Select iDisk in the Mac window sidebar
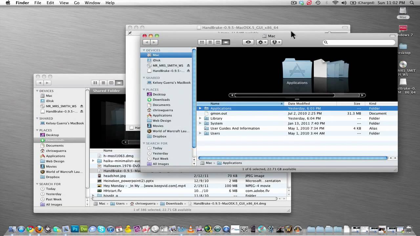Image resolution: width=420 pixels, height=236 pixels. pyautogui.click(x=157, y=60)
